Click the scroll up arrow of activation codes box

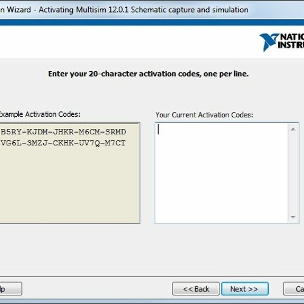click(293, 129)
